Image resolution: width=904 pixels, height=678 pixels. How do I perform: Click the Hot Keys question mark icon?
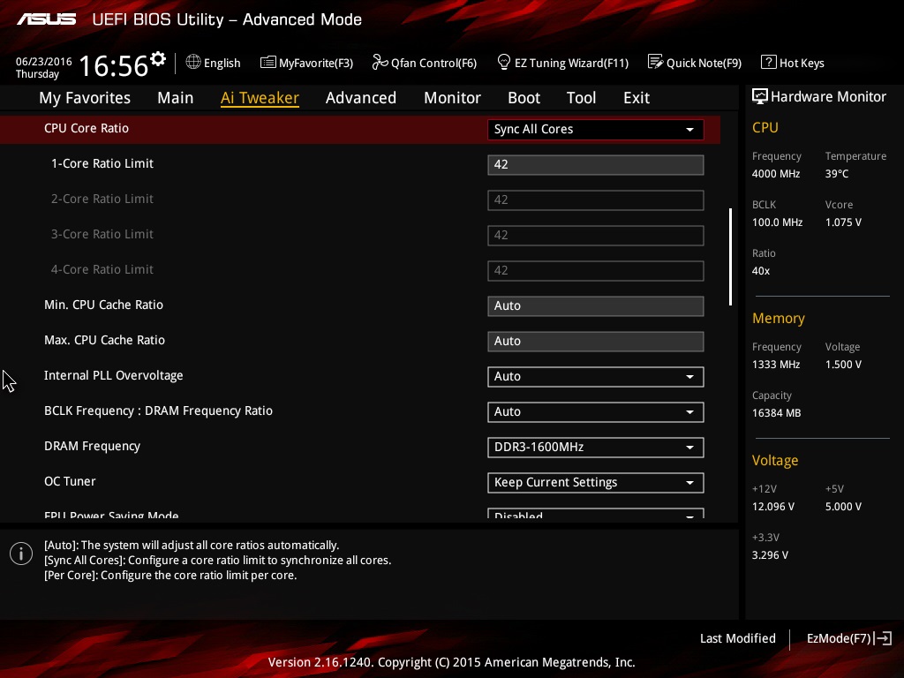[x=769, y=62]
